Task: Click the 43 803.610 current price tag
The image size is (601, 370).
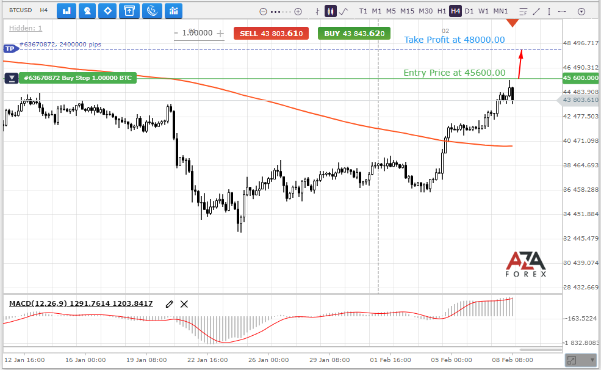Action: [578, 100]
